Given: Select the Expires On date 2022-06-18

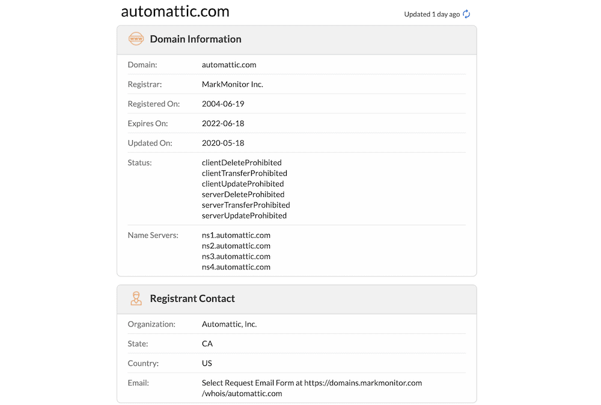Looking at the screenshot, I should (x=224, y=123).
